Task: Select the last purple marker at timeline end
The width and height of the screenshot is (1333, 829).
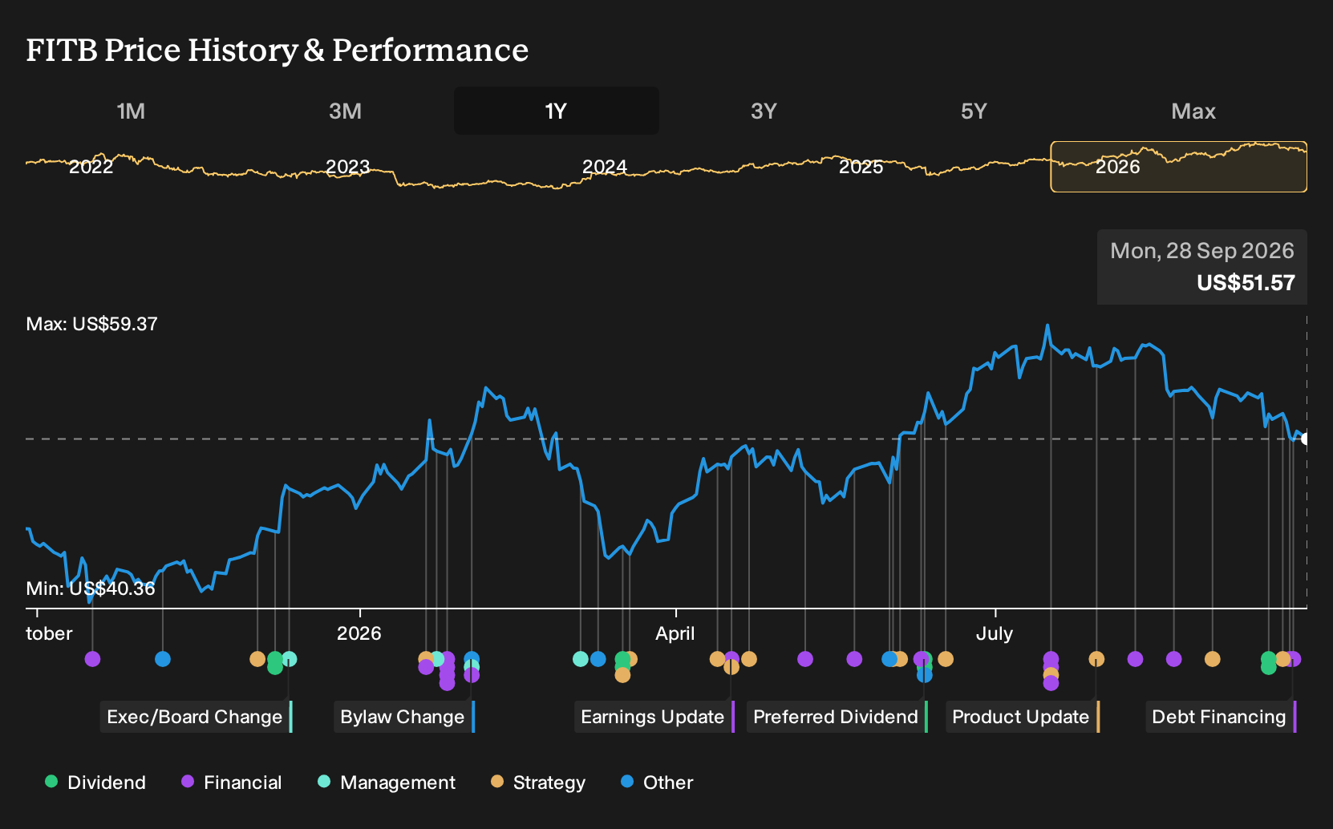Action: [x=1293, y=659]
